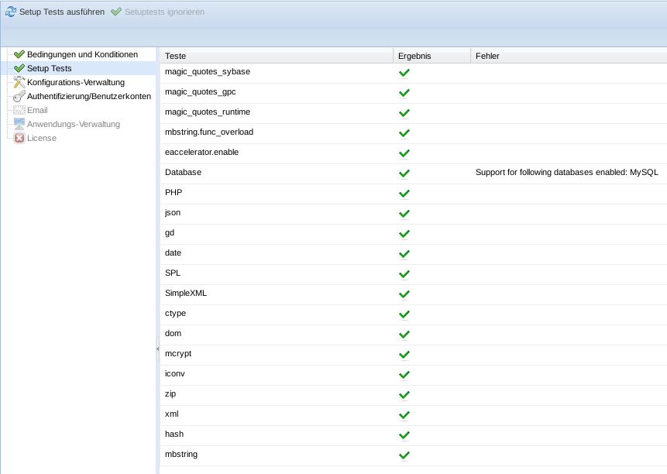The width and height of the screenshot is (667, 474).
Task: Click the red X License icon
Action: (x=19, y=138)
